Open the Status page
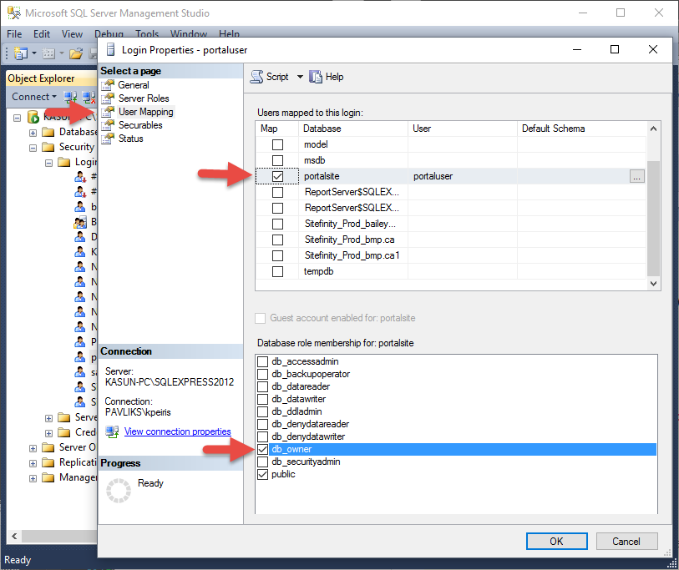 (131, 139)
